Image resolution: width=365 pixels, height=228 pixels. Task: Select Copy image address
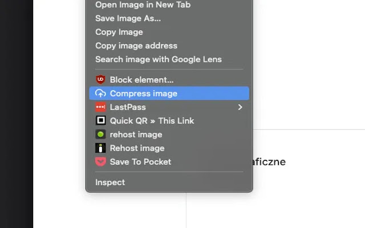click(136, 46)
